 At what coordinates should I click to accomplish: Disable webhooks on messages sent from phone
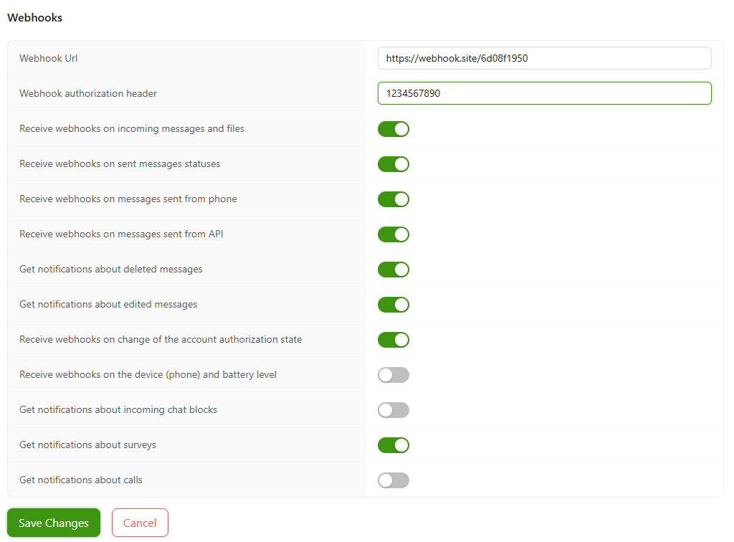click(393, 199)
